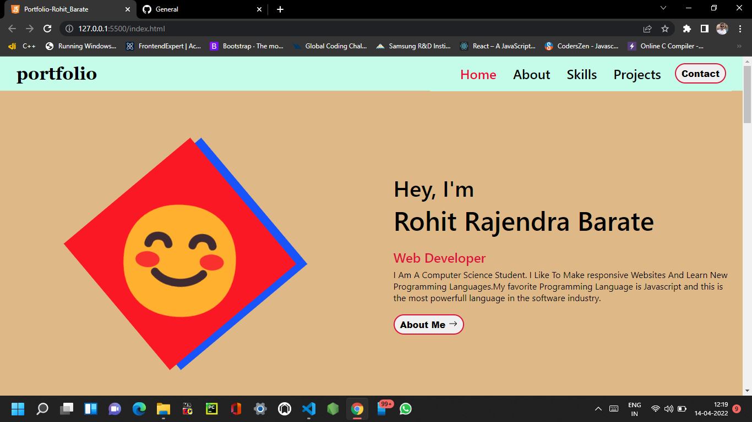Select the Skills navigation link
This screenshot has height=422, width=752.
(x=581, y=74)
